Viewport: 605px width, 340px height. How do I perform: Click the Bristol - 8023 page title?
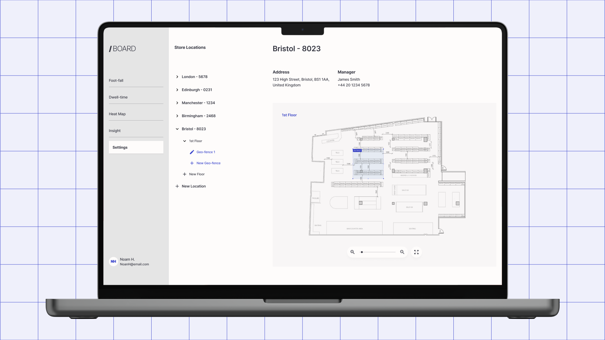pos(297,49)
